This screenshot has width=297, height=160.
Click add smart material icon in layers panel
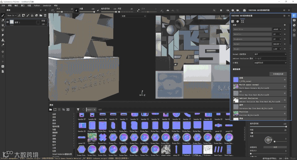(37, 16)
